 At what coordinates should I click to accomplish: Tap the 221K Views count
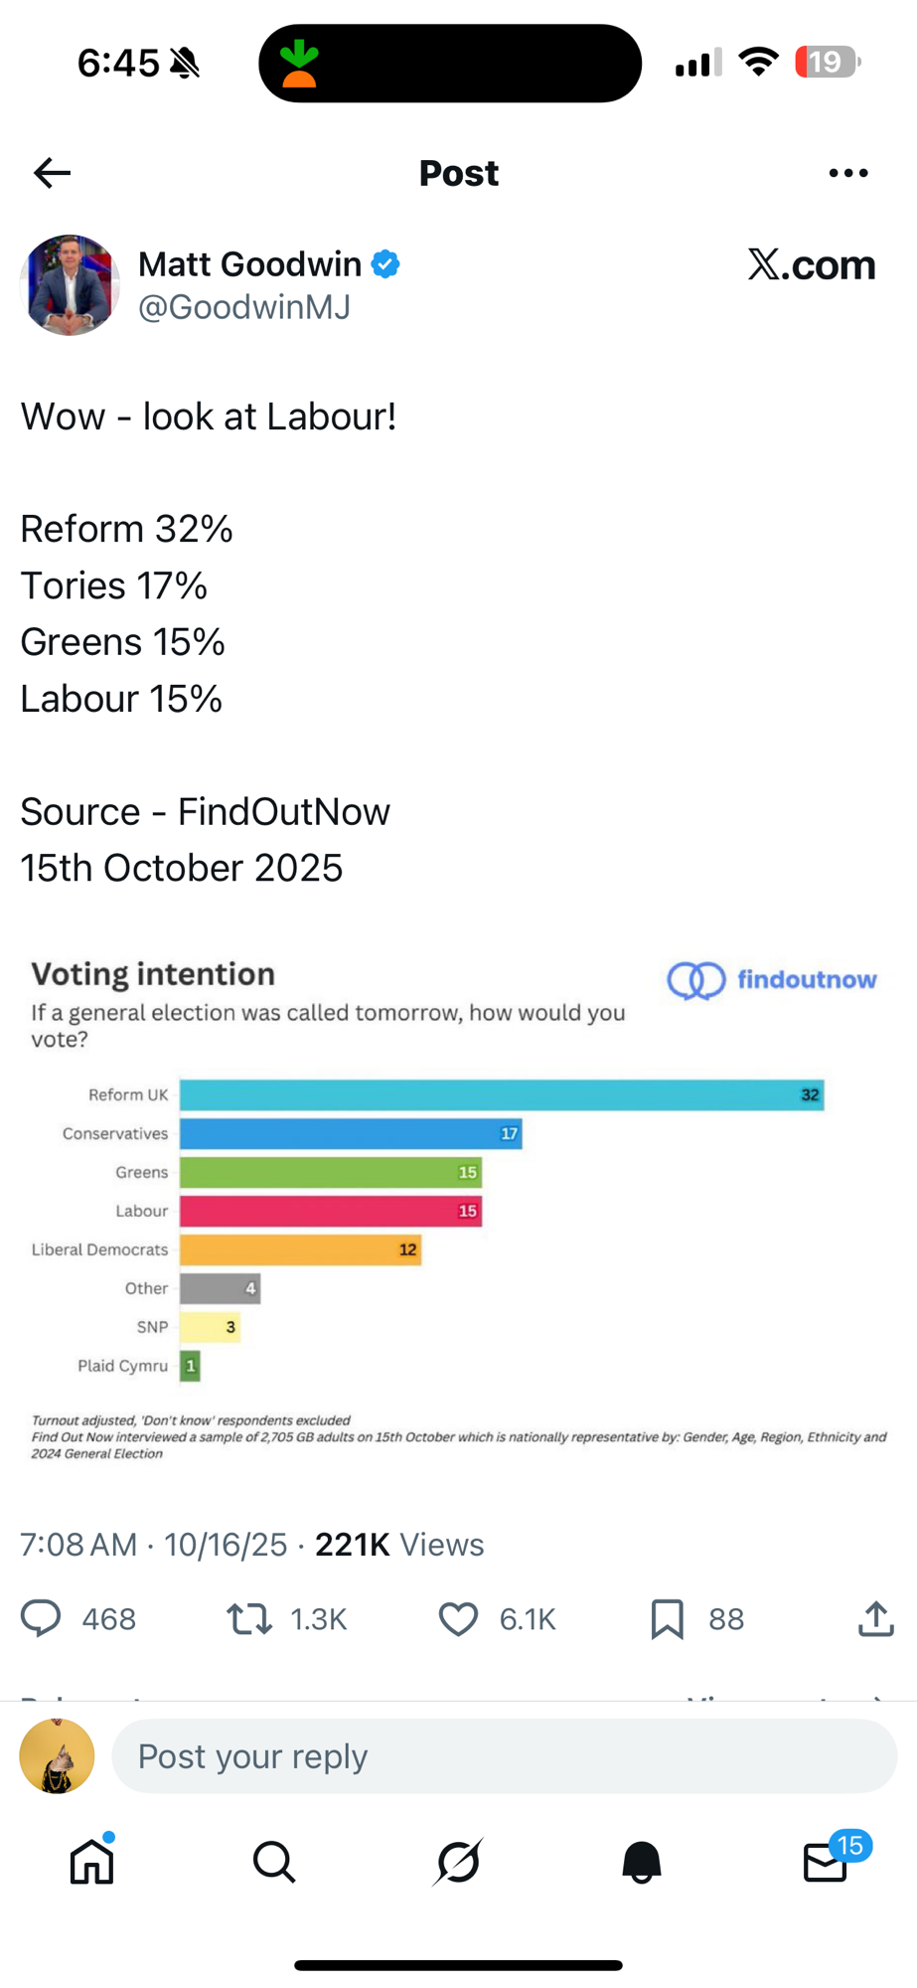click(399, 1545)
